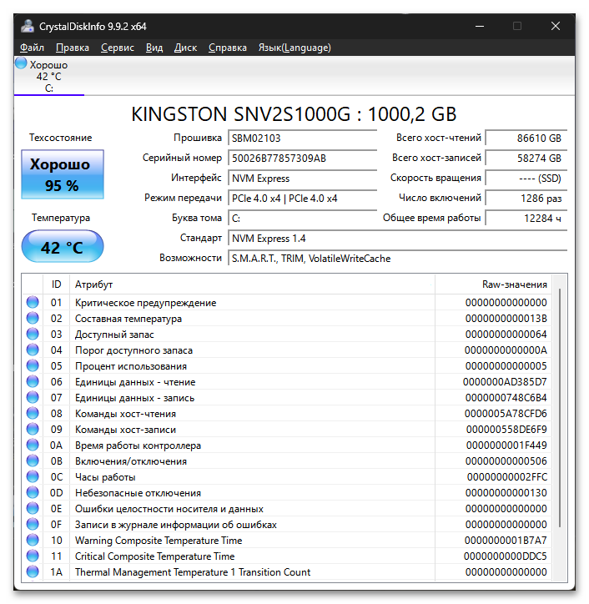589x604 pixels.
Task: Click the drive letter field C:
Action: point(302,219)
